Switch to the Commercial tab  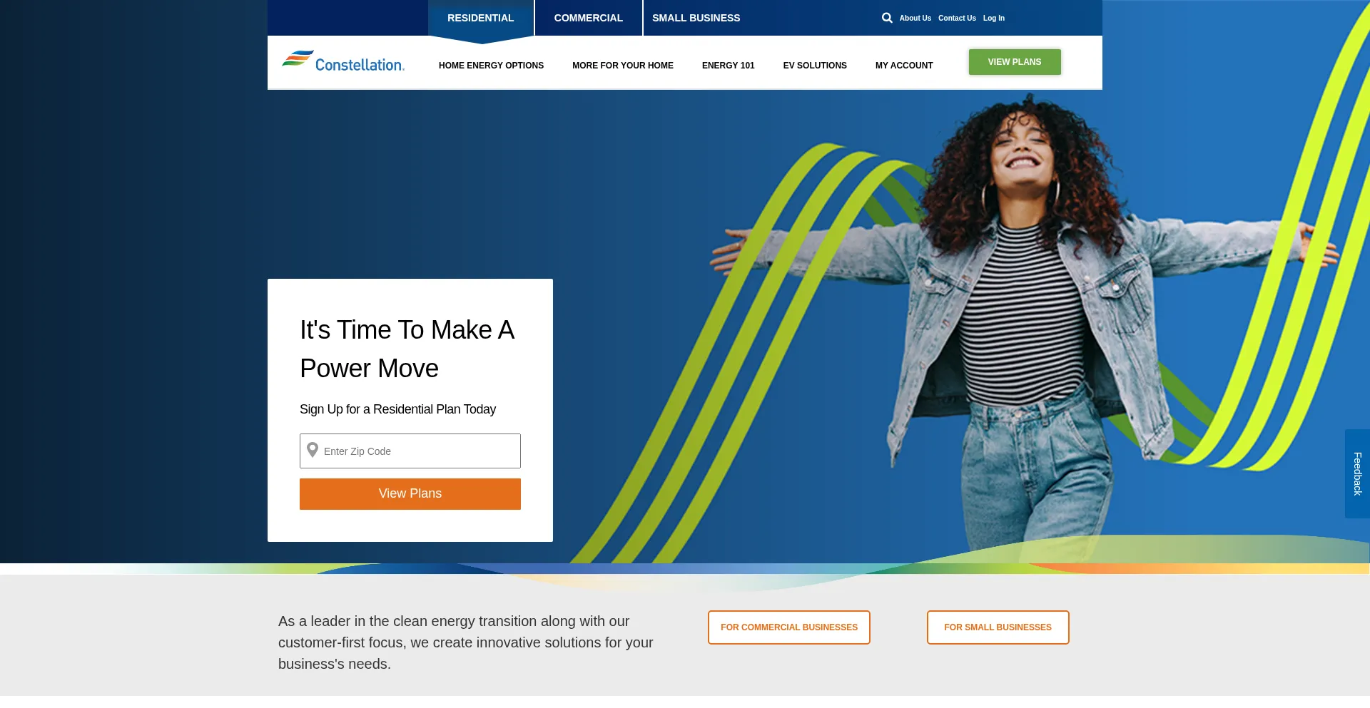[x=589, y=18]
